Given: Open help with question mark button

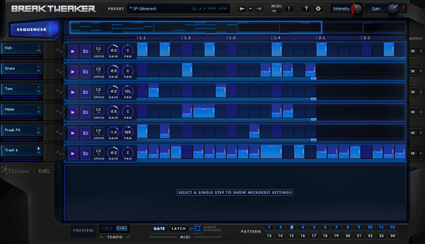Looking at the screenshot, I should tap(306, 8).
